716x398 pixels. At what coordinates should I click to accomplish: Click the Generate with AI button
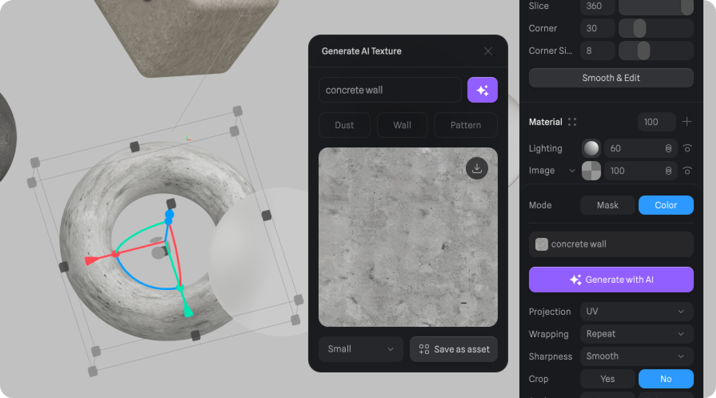point(611,279)
